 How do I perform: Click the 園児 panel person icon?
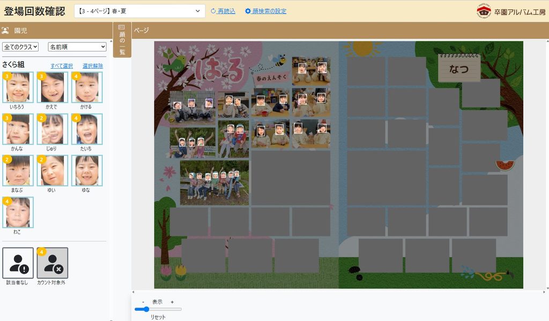click(5, 31)
